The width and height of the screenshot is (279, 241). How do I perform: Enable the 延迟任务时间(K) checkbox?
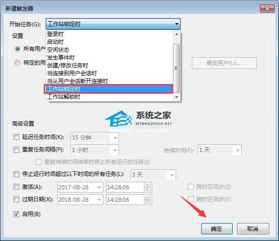tap(16, 137)
